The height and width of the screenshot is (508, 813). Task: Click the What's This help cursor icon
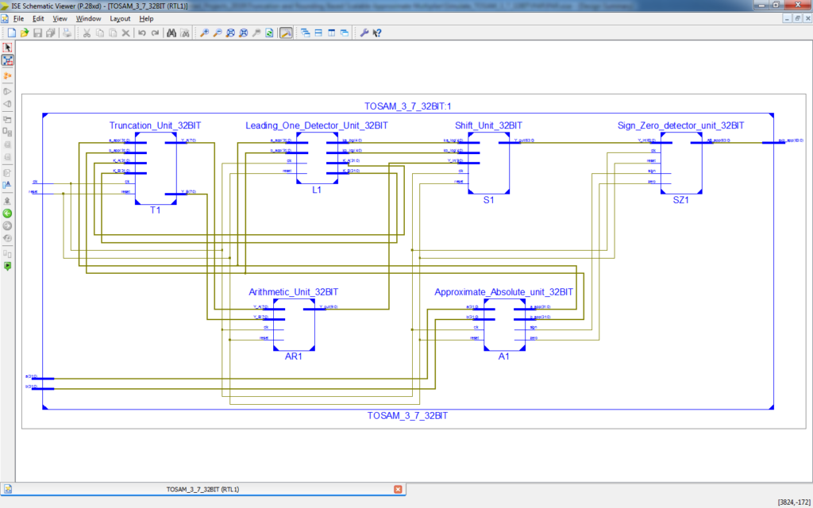(x=377, y=33)
